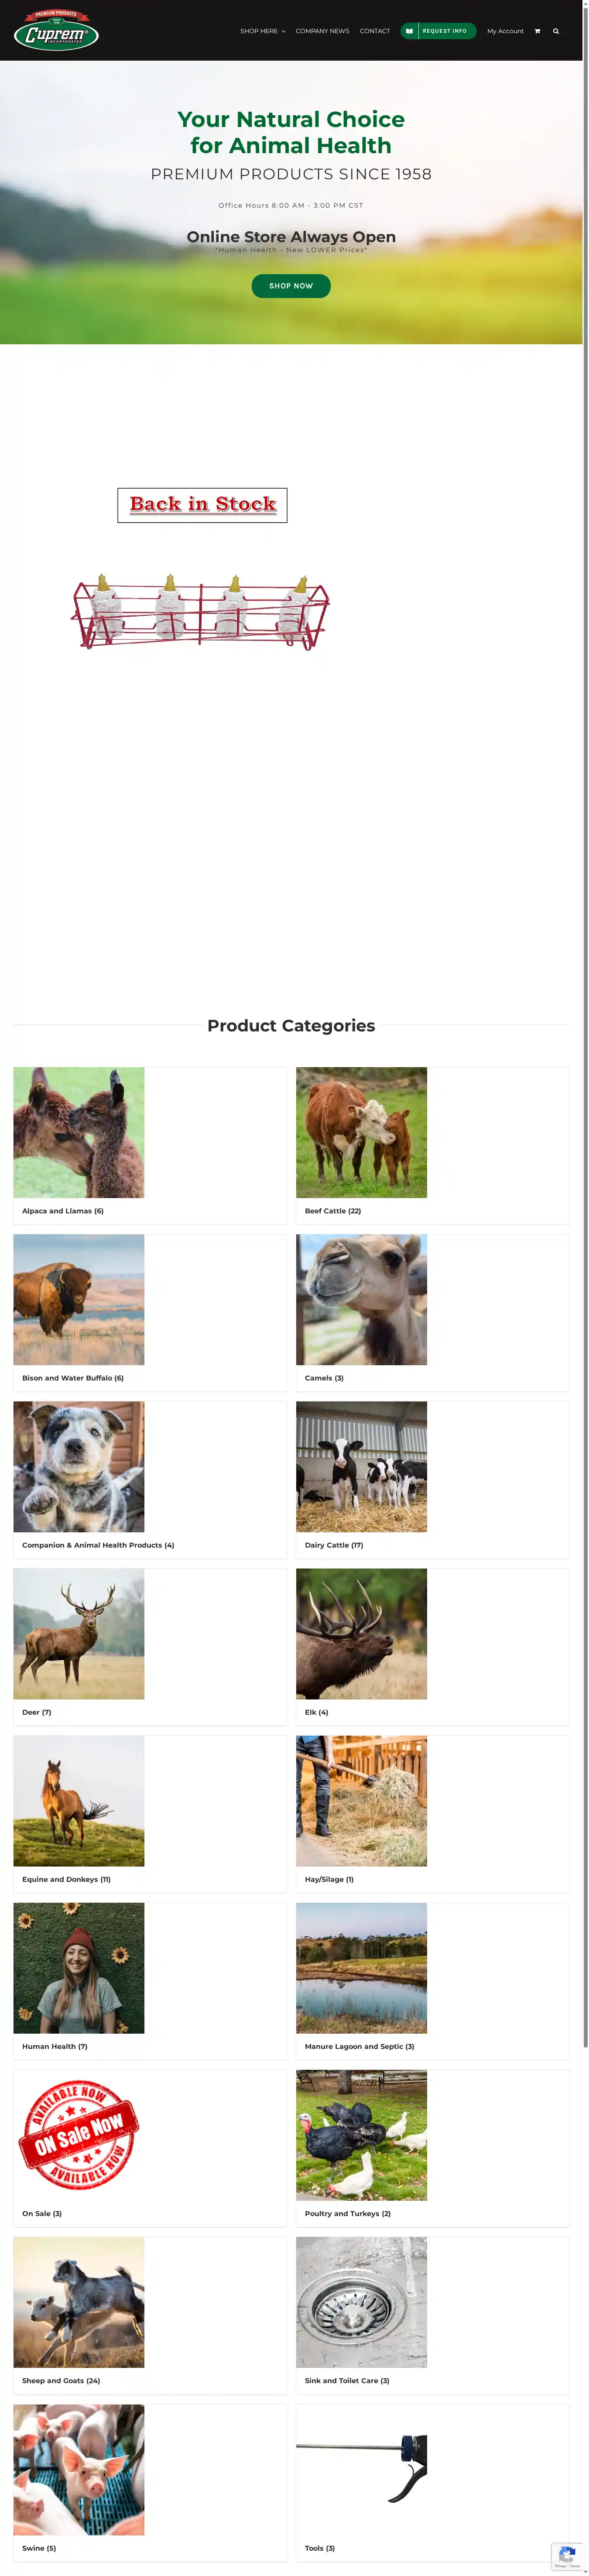Expand the SHOP HERE dropdown menu
This screenshot has width=589, height=2576.
[x=262, y=31]
